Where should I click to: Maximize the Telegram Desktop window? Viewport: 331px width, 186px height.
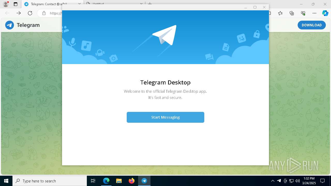(x=255, y=7)
